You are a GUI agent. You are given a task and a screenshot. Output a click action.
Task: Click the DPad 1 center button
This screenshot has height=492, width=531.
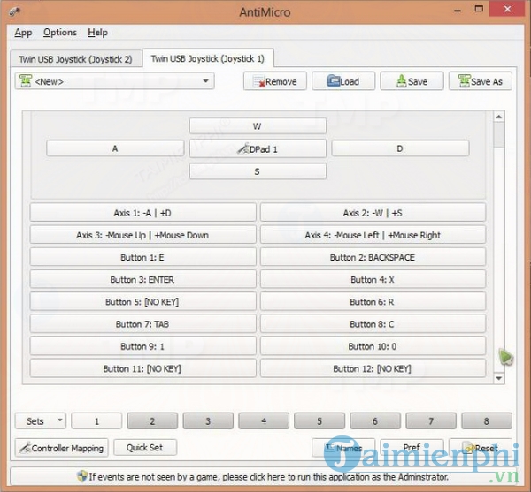(x=258, y=149)
